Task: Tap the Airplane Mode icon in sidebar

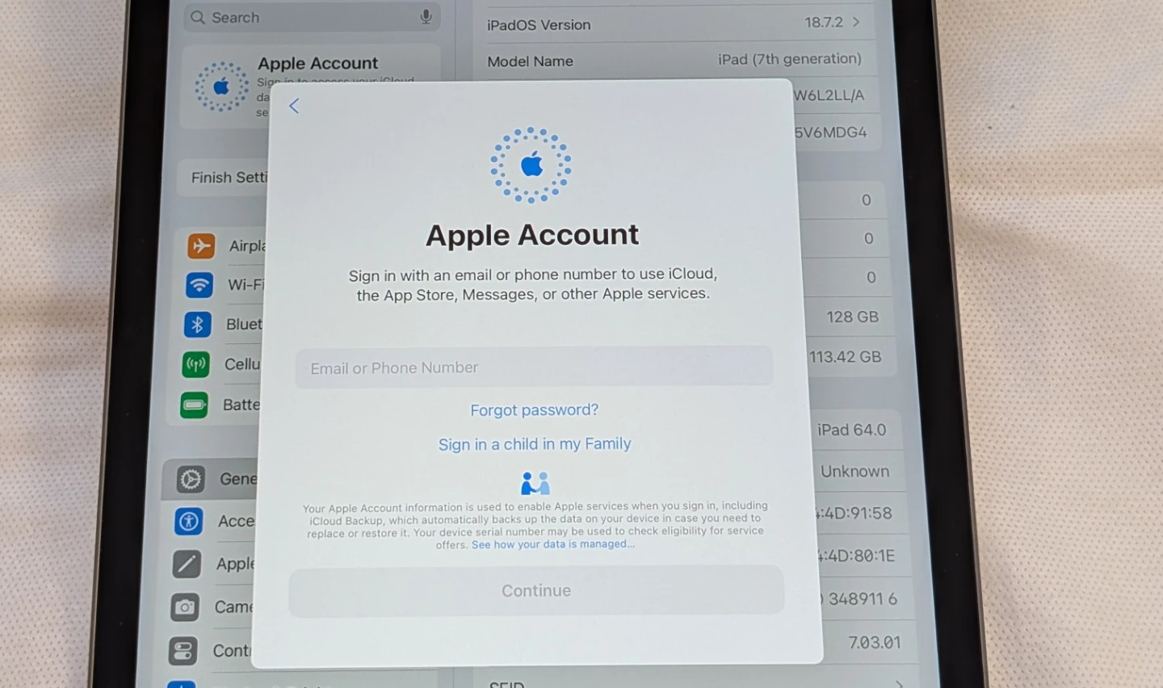Action: [x=201, y=245]
